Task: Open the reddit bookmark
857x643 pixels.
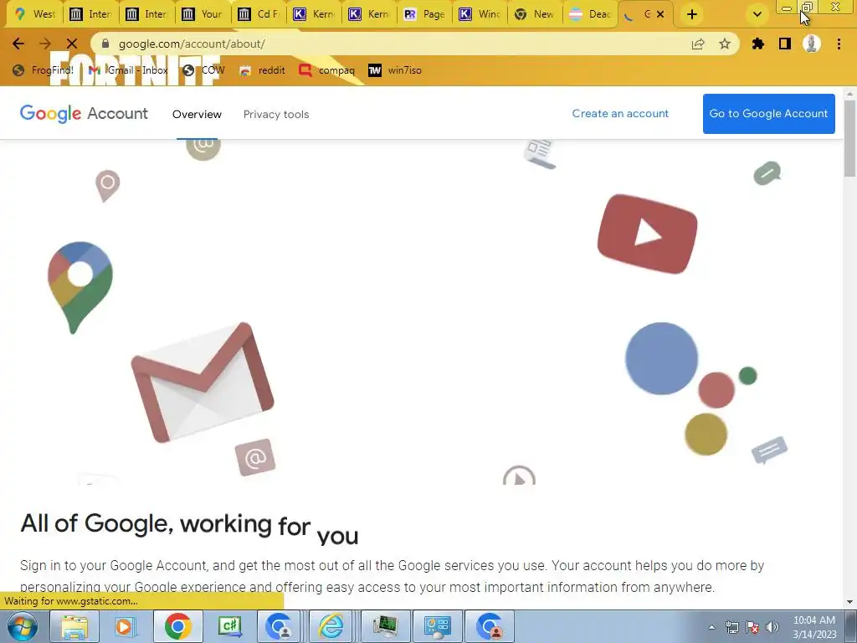Action: point(262,70)
